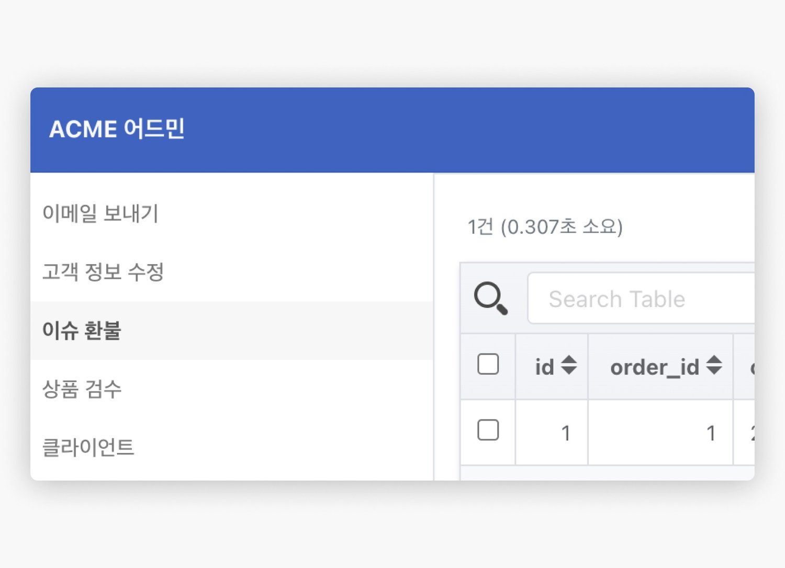Click the 1건 (0.307초 소요) result summary

545,227
